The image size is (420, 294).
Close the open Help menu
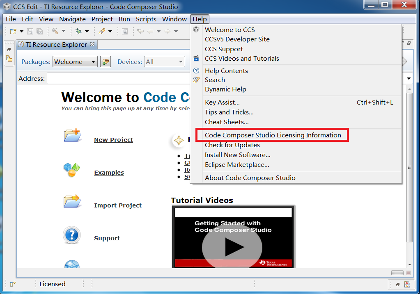pyautogui.click(x=200, y=19)
